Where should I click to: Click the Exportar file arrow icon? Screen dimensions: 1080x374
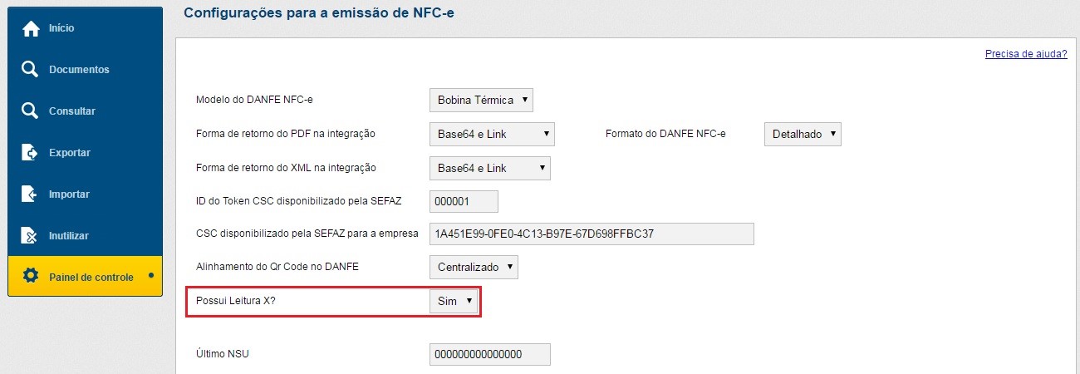31,153
